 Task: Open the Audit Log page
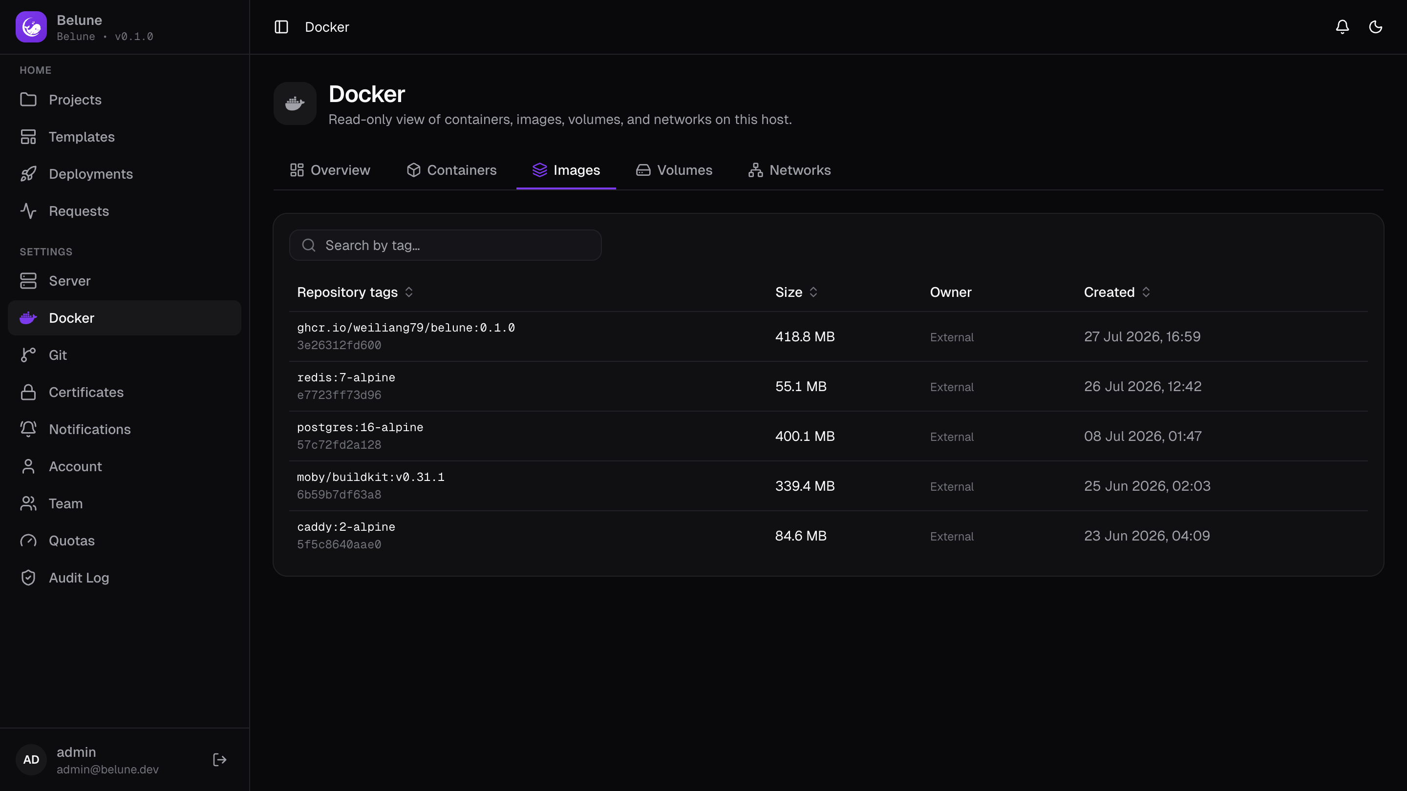[125, 578]
